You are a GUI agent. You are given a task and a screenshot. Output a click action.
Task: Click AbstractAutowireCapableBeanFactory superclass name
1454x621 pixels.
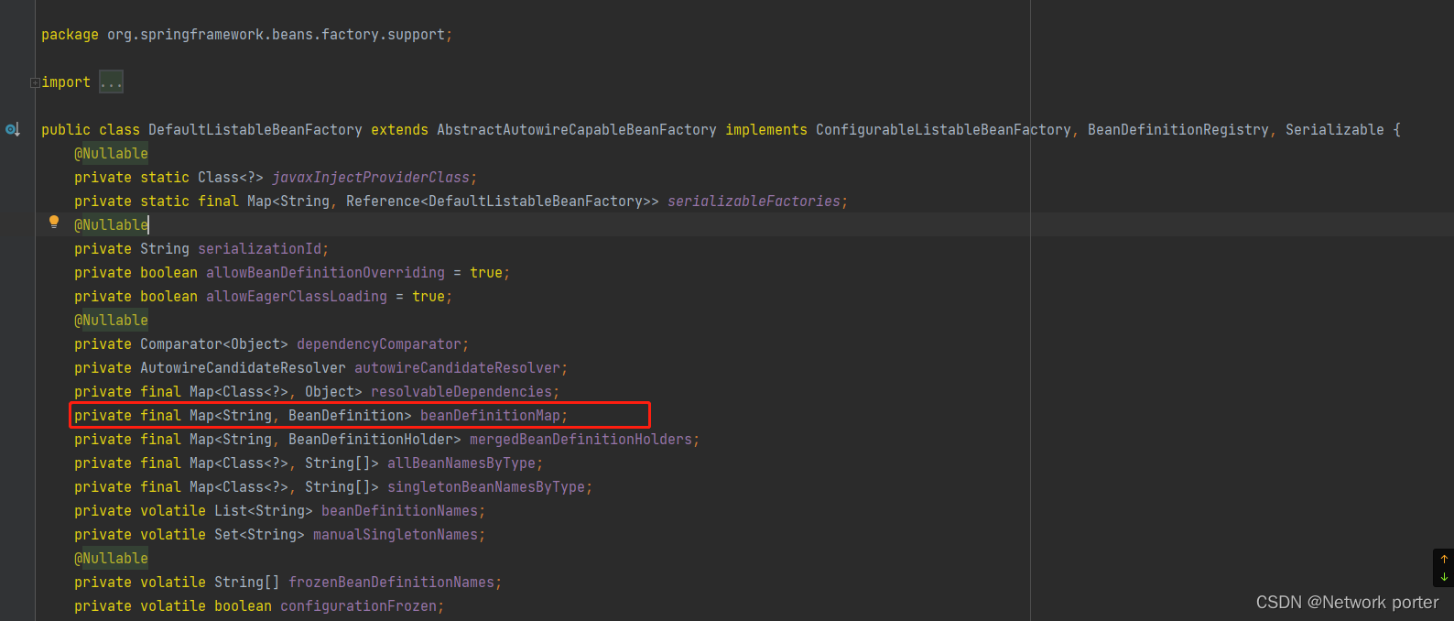click(x=577, y=130)
